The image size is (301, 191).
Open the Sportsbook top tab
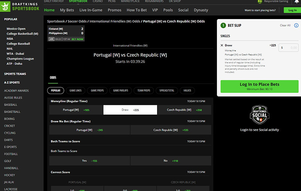coord(78,1)
